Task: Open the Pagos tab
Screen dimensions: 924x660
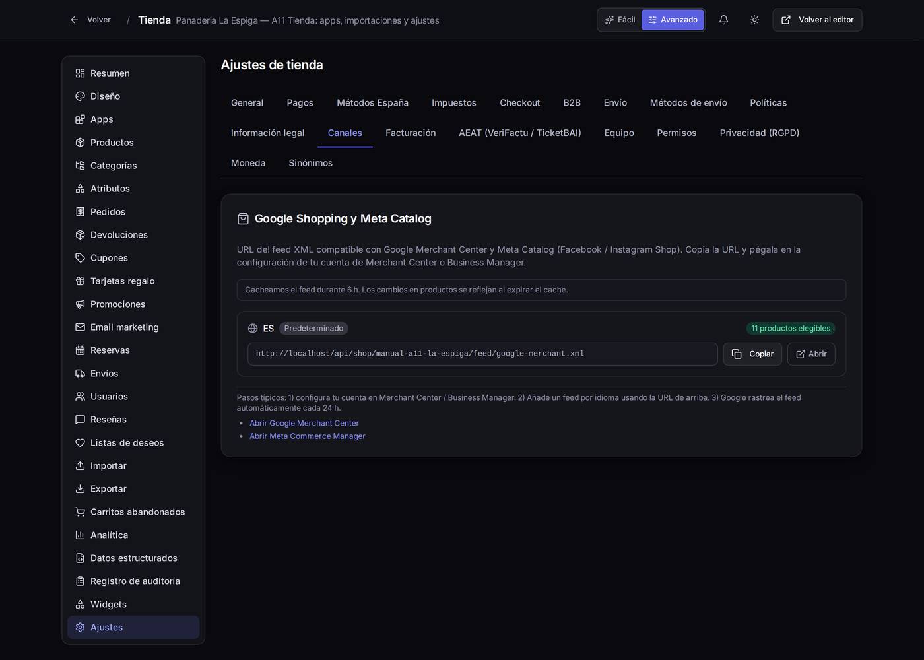Action: tap(300, 103)
